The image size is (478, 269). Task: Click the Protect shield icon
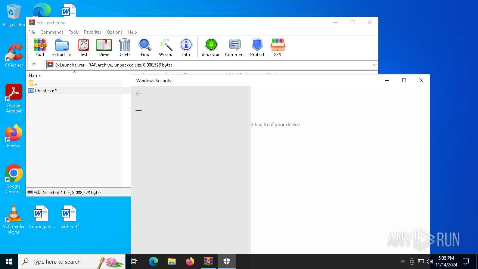(x=257, y=47)
